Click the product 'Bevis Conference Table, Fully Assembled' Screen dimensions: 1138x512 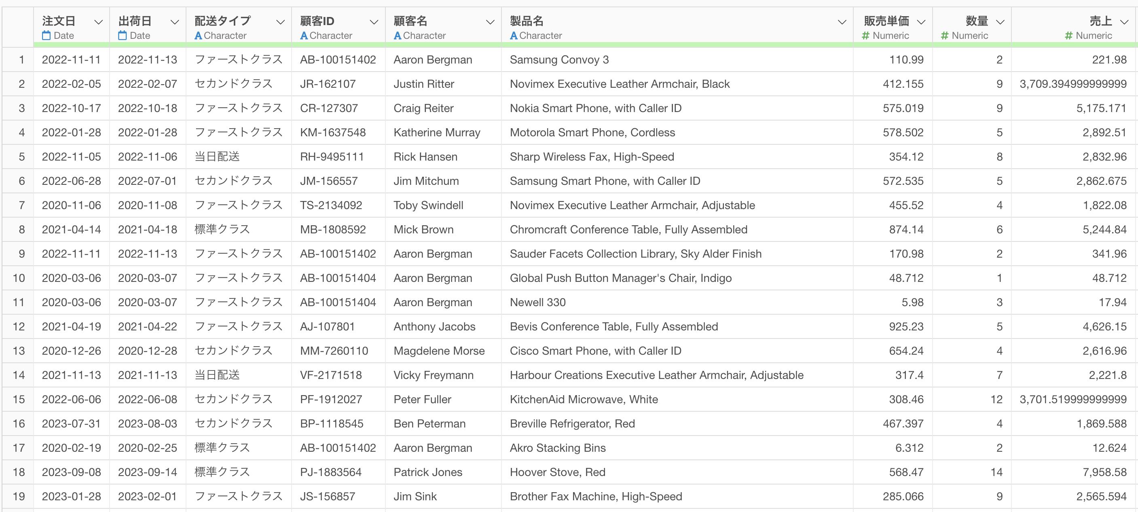pyautogui.click(x=613, y=327)
